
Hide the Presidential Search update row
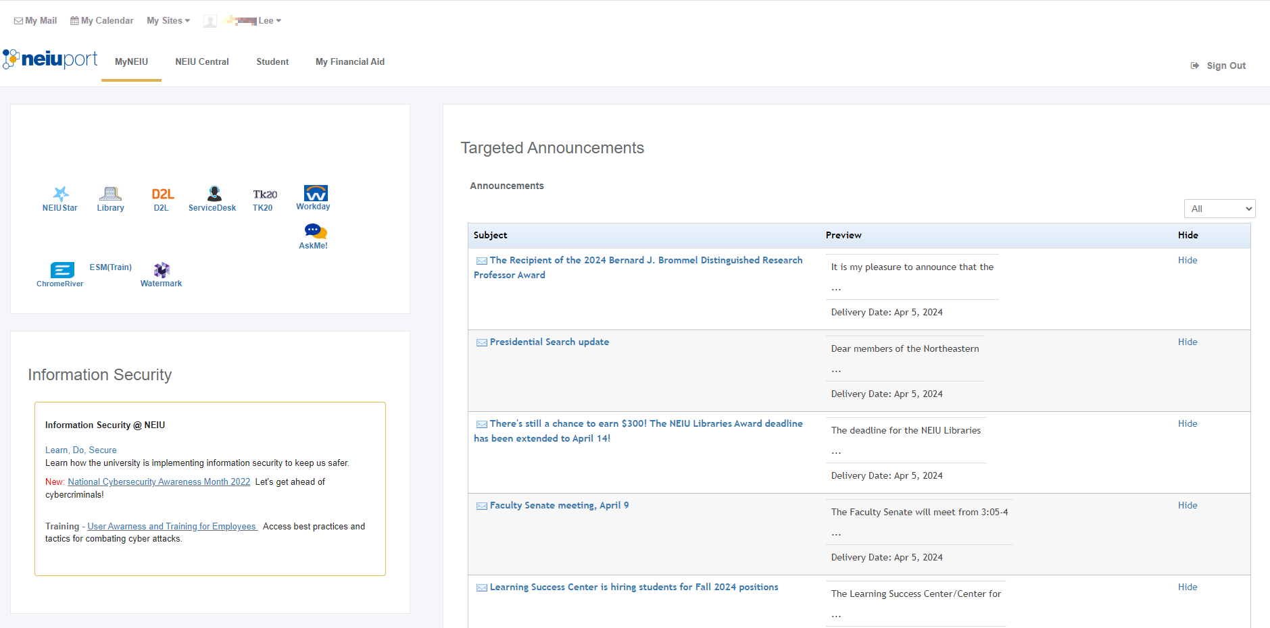[x=1188, y=342]
